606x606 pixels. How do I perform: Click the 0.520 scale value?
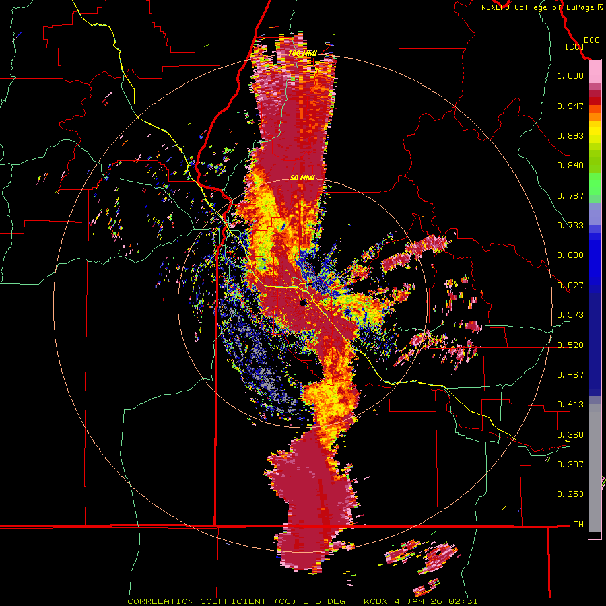[570, 345]
